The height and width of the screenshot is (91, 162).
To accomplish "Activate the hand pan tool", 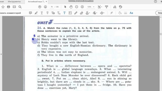I will coord(71,7).
